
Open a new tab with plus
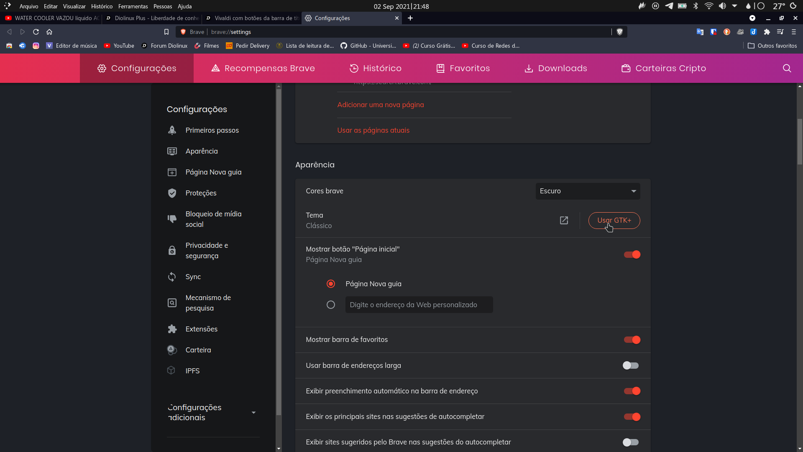click(410, 18)
